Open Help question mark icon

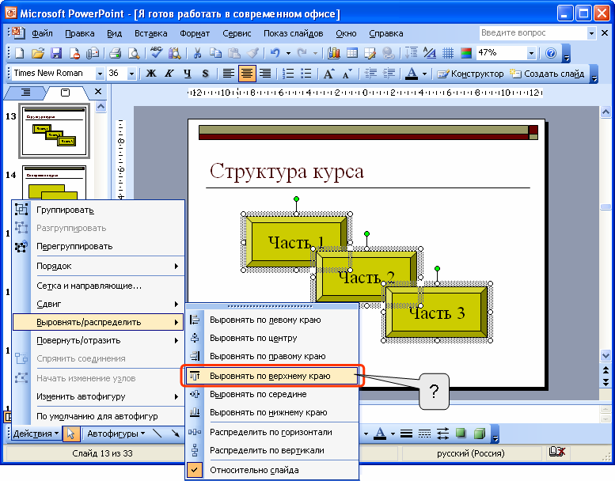[551, 53]
